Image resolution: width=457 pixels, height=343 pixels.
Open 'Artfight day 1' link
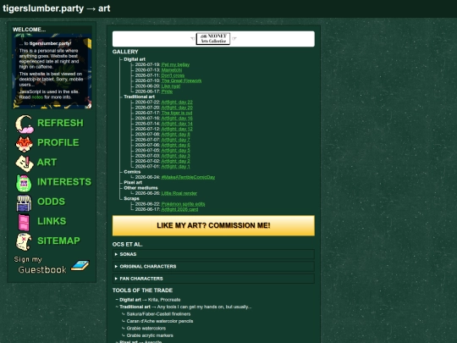[x=175, y=167]
